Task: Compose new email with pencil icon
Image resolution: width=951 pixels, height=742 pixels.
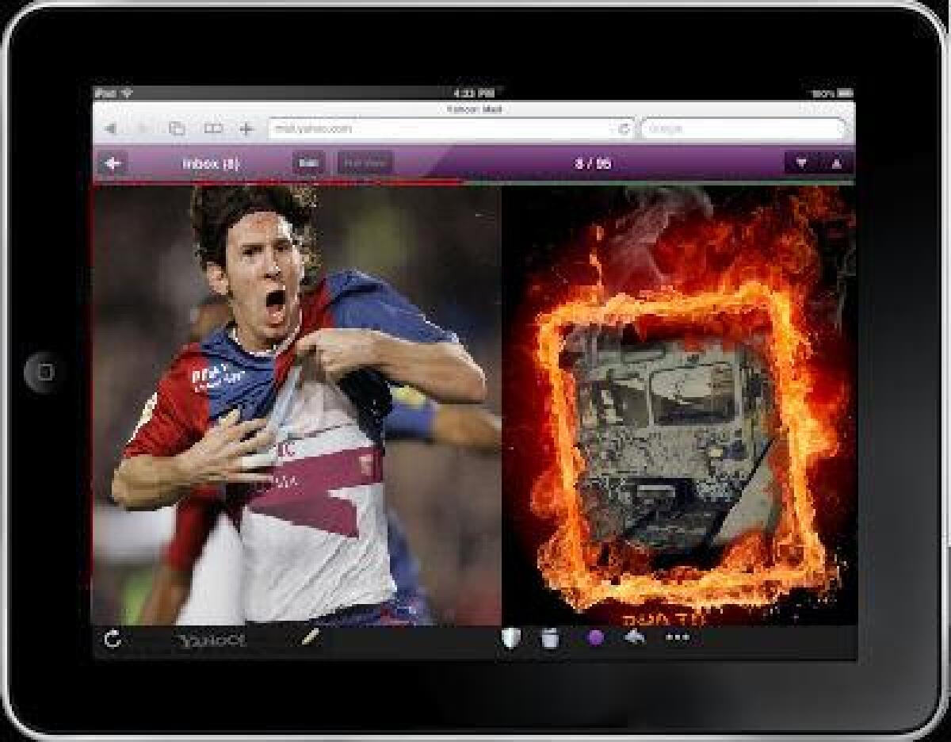Action: (x=311, y=637)
